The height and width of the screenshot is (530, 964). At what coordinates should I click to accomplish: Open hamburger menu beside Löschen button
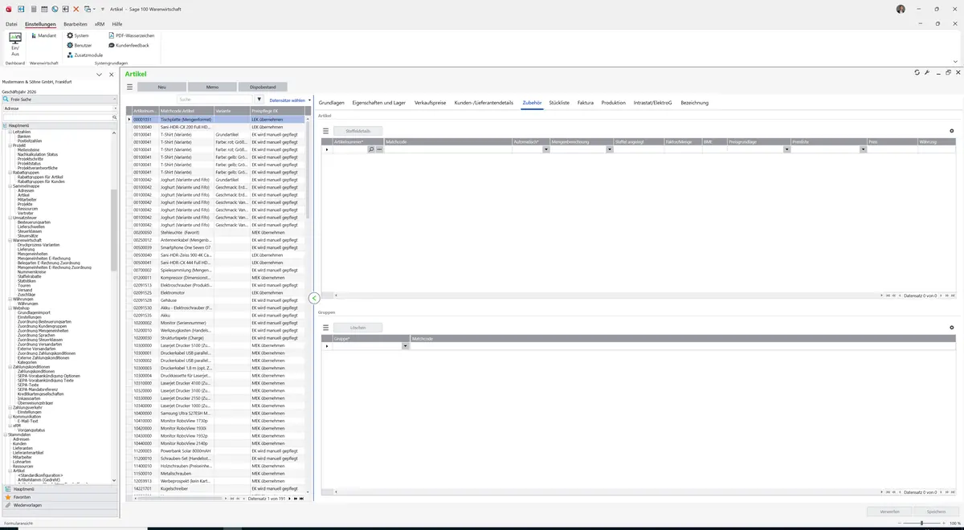(326, 327)
